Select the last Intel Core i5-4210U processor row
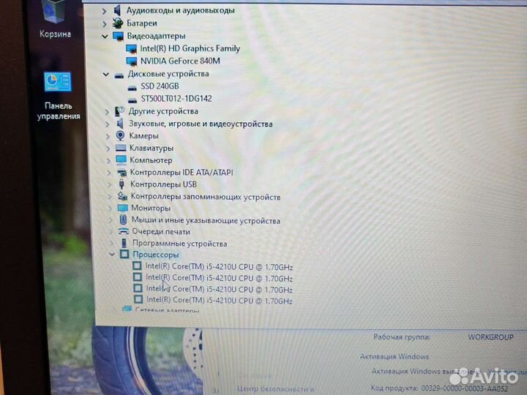Screen dimensions: 527x395 click(220, 301)
